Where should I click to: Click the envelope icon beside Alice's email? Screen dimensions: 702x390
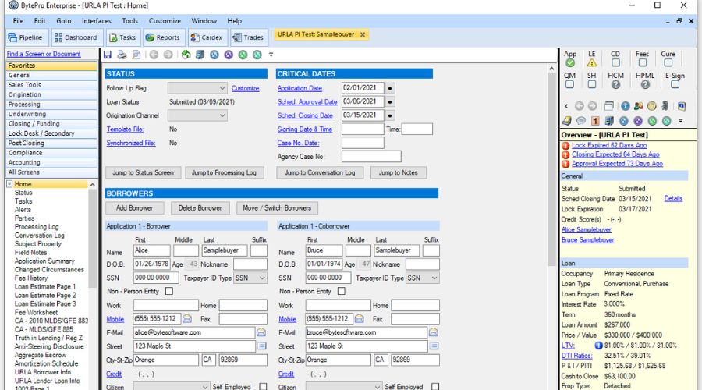(261, 332)
